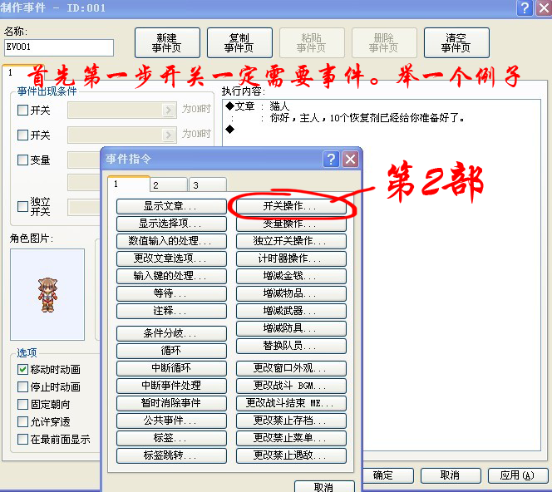Open 替换队员 command
The image size is (552, 492).
click(x=291, y=346)
